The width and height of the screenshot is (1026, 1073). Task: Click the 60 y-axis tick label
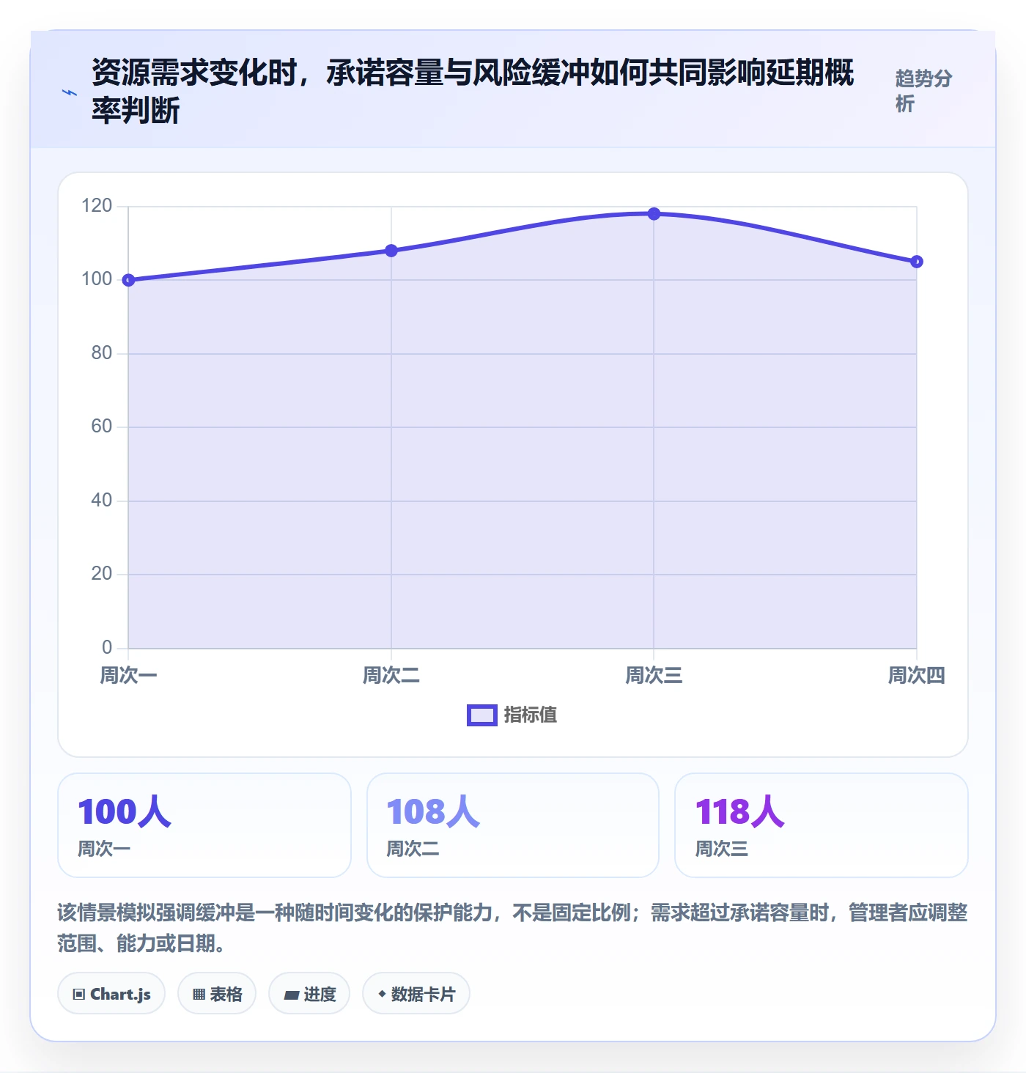tap(102, 427)
